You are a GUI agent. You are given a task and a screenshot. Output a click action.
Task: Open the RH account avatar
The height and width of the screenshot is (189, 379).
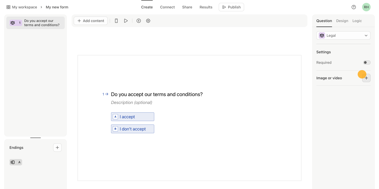click(366, 7)
